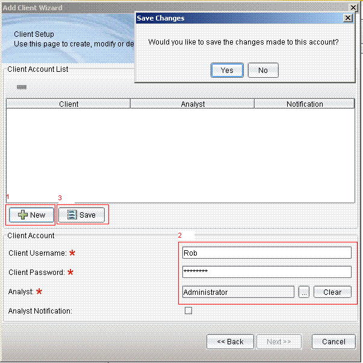This screenshot has height=363, width=363.
Task: Sort by the Notification column header
Action: click(305, 104)
